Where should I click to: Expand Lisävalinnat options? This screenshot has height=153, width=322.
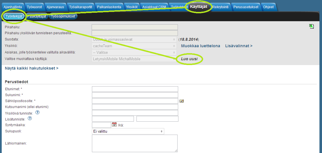239,46
